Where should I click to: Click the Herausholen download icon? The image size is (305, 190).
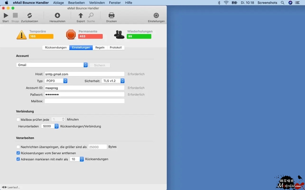pos(57,16)
